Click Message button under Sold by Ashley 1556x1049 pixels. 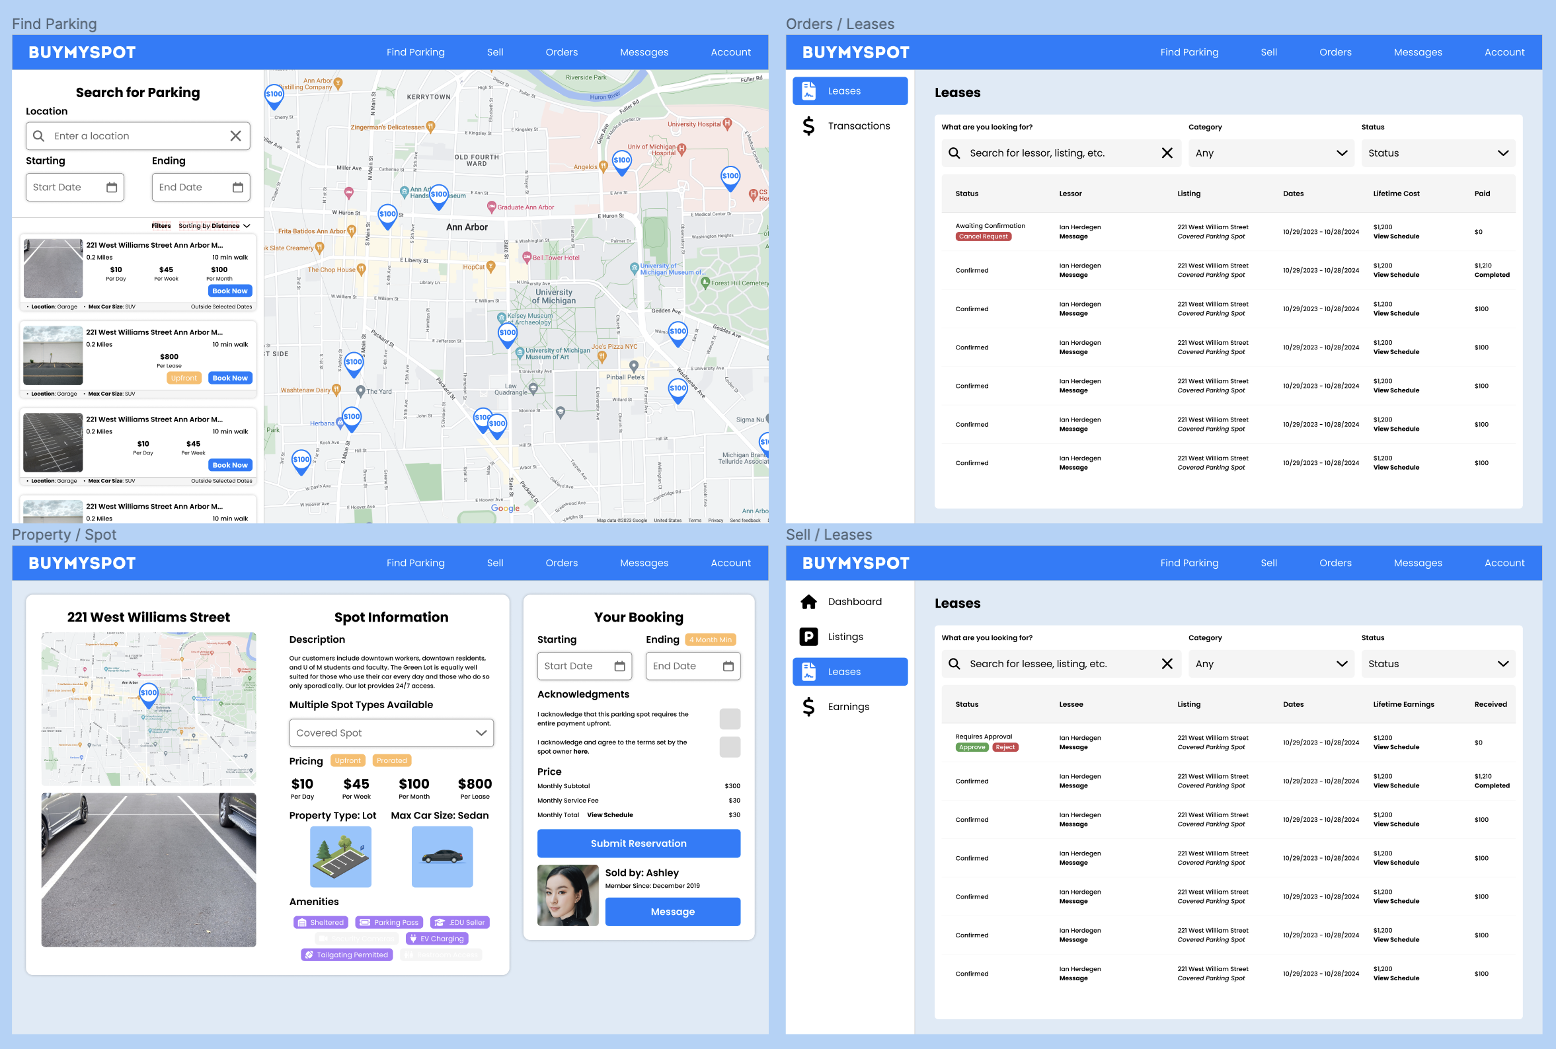673,912
